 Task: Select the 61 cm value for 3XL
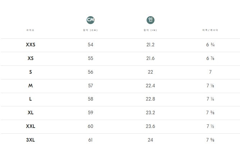pos(91,140)
